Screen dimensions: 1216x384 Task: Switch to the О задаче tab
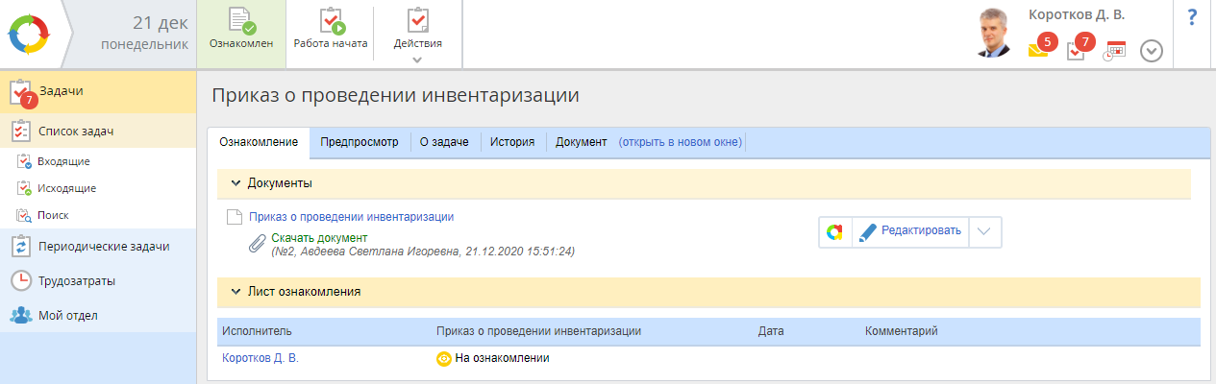(x=444, y=142)
